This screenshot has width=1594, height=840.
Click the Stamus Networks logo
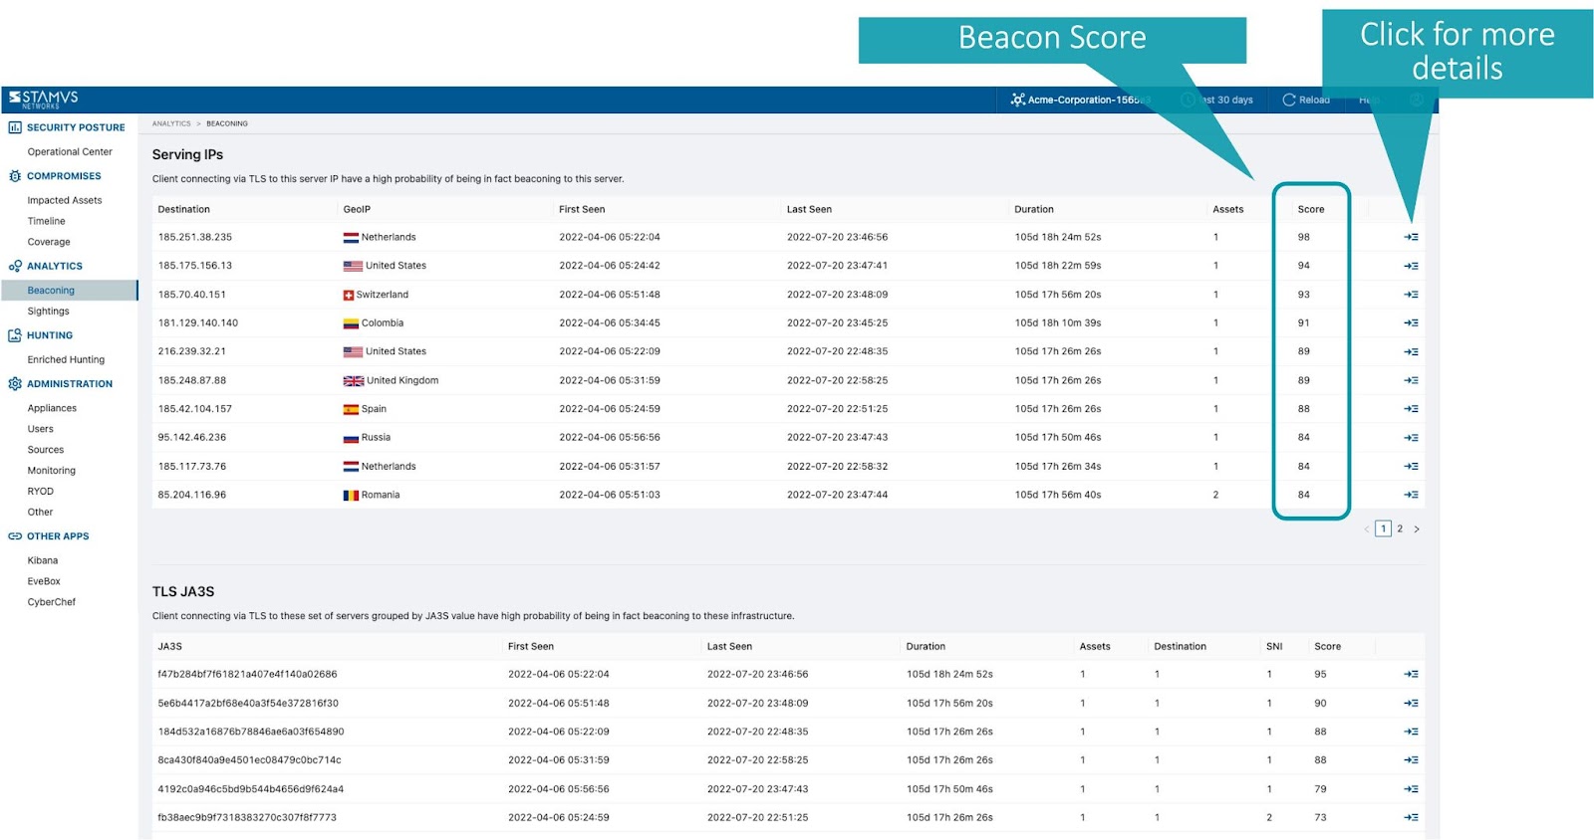point(43,99)
